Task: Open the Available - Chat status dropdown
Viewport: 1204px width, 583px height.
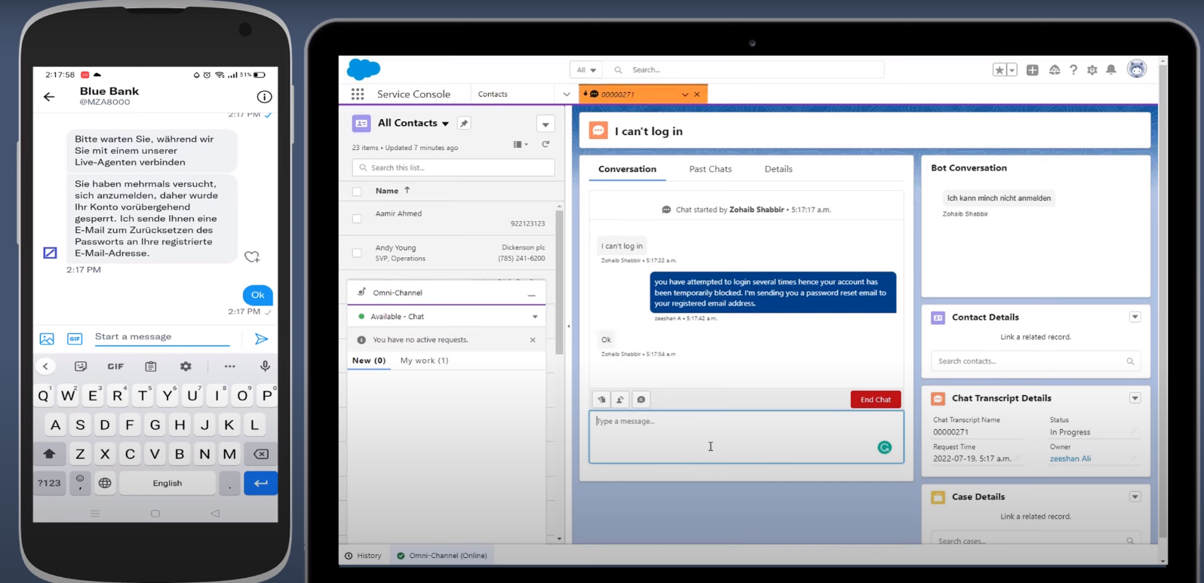Action: click(535, 317)
